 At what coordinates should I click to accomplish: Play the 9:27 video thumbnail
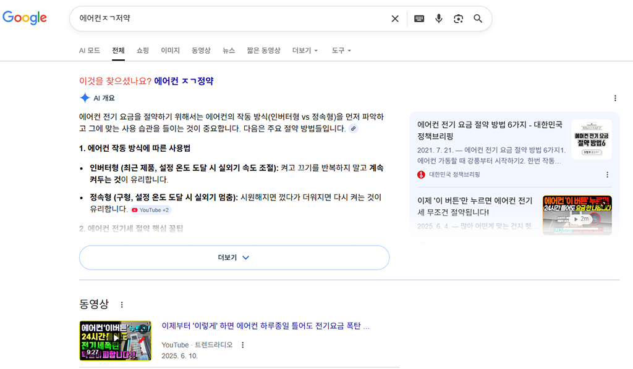click(x=116, y=341)
